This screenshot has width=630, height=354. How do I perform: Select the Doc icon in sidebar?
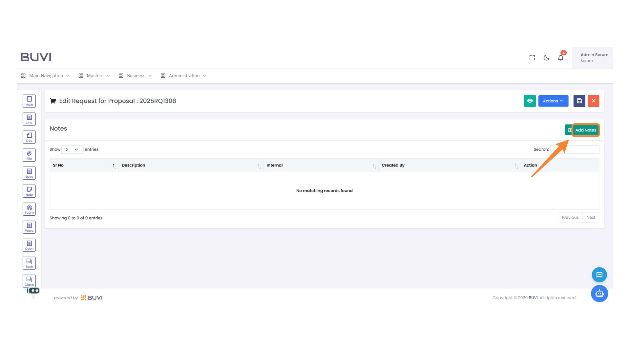click(29, 137)
